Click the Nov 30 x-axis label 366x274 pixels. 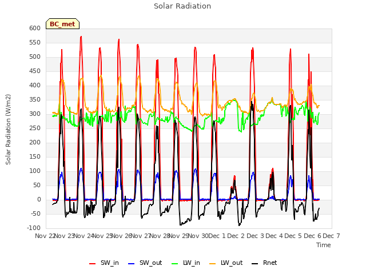(198, 236)
